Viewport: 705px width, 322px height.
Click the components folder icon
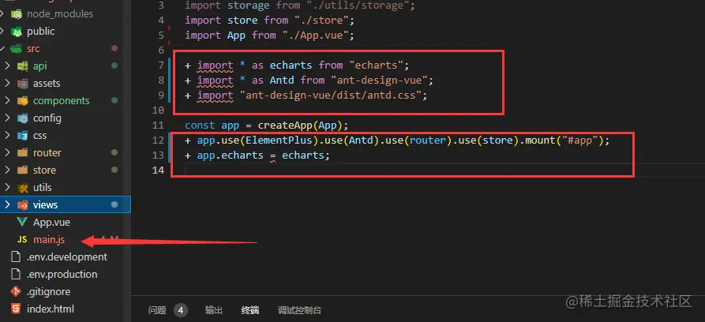[x=22, y=101]
